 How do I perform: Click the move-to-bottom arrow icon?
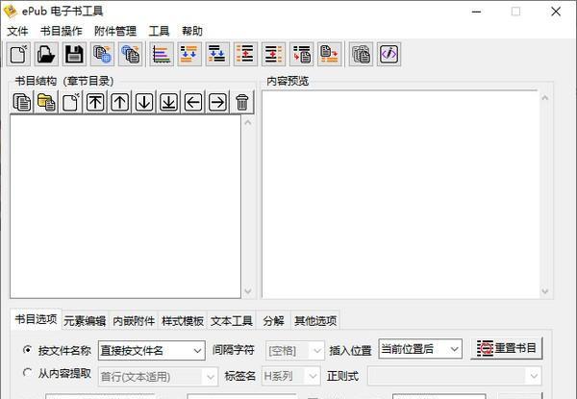[x=168, y=102]
